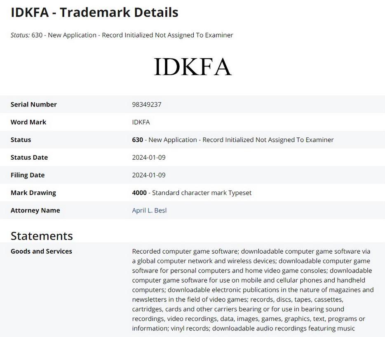Viewport: 385px width, 337px height.
Task: Click the Status Date label
Action: [x=29, y=158]
